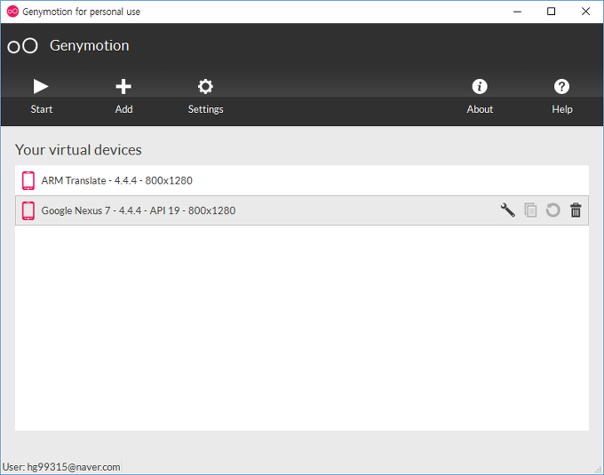
Task: Click the phone icon beside ARM Translate
Action: click(28, 180)
